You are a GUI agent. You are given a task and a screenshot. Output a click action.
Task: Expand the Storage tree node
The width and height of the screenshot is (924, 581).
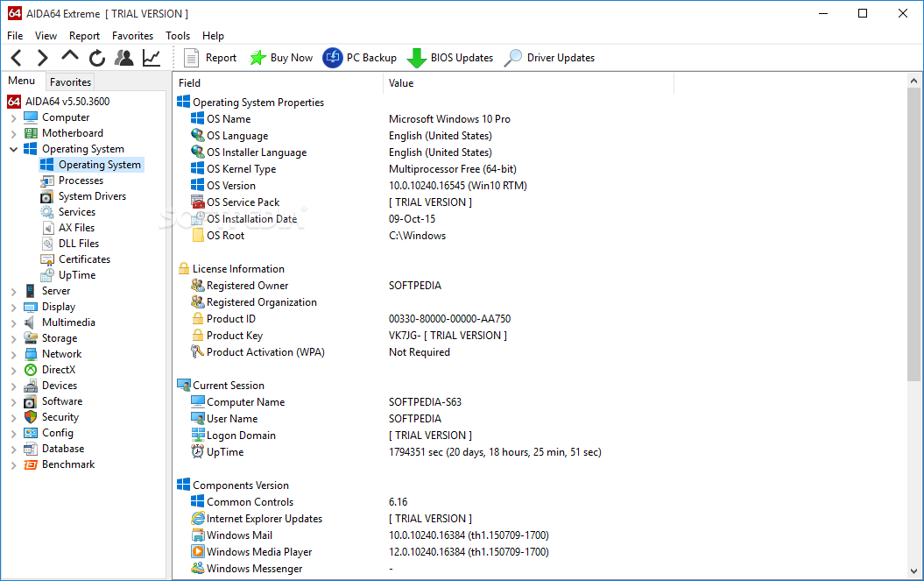coord(13,338)
